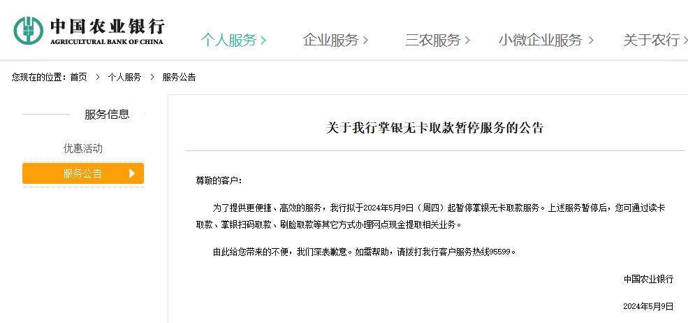Go to 首页 in the breadcrumb
The width and height of the screenshot is (688, 323).
click(78, 78)
